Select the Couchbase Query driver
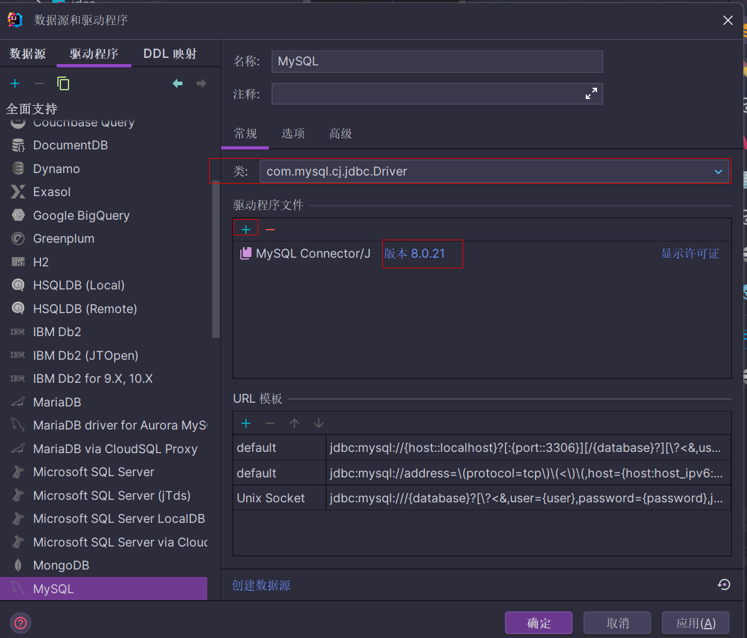 [x=103, y=124]
